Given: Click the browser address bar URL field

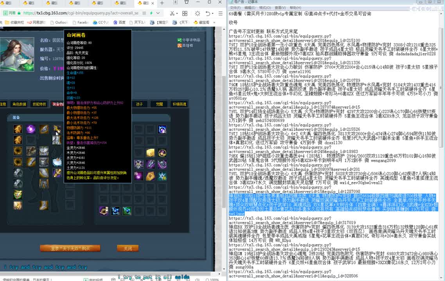Looking at the screenshot, I should (80, 13).
